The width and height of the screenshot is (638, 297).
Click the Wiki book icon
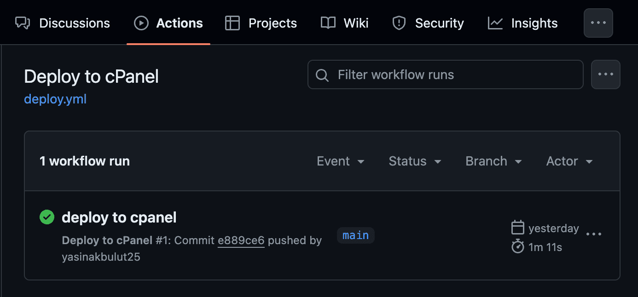tap(328, 23)
